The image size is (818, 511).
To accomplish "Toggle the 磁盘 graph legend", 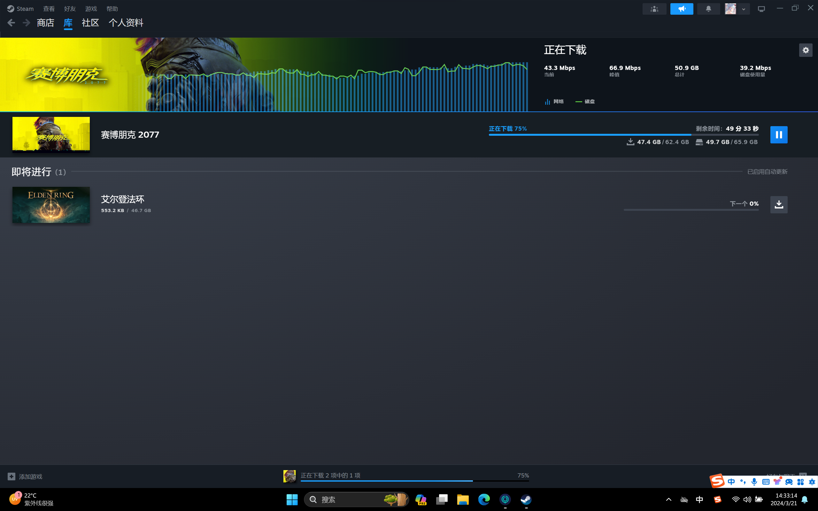I will (585, 101).
